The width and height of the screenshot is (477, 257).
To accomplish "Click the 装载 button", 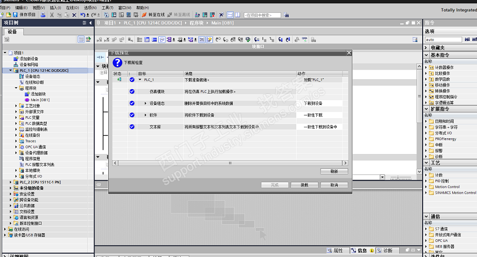I will pyautogui.click(x=304, y=185).
